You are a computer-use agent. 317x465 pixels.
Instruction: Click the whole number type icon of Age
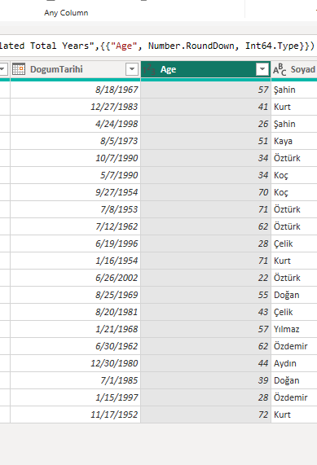[149, 69]
